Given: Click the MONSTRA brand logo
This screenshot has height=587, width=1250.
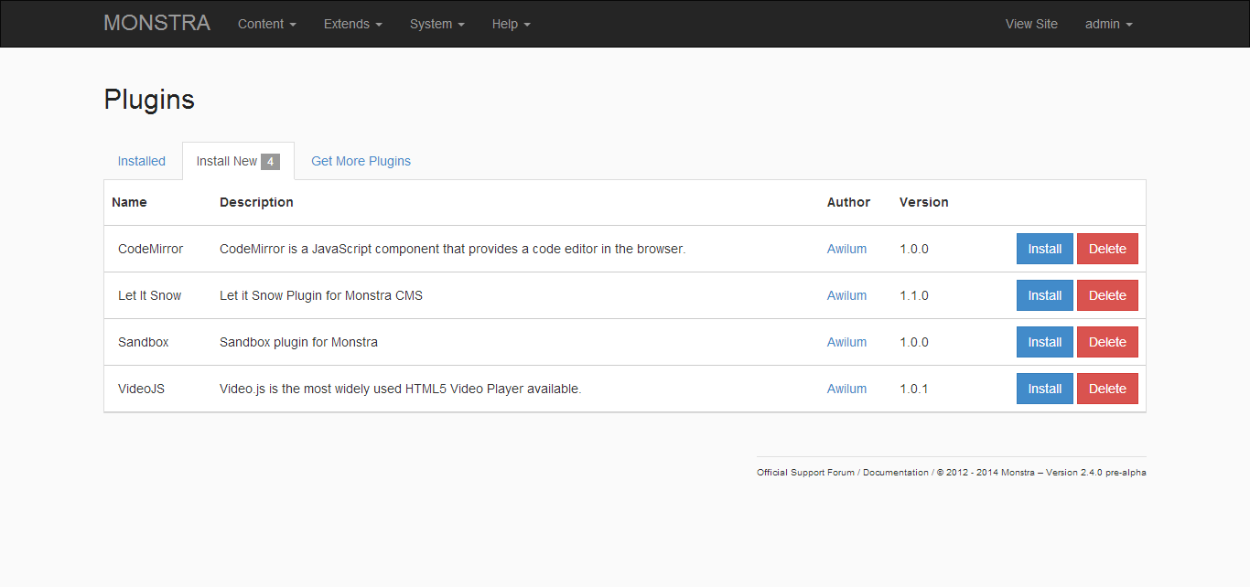Looking at the screenshot, I should click(156, 24).
